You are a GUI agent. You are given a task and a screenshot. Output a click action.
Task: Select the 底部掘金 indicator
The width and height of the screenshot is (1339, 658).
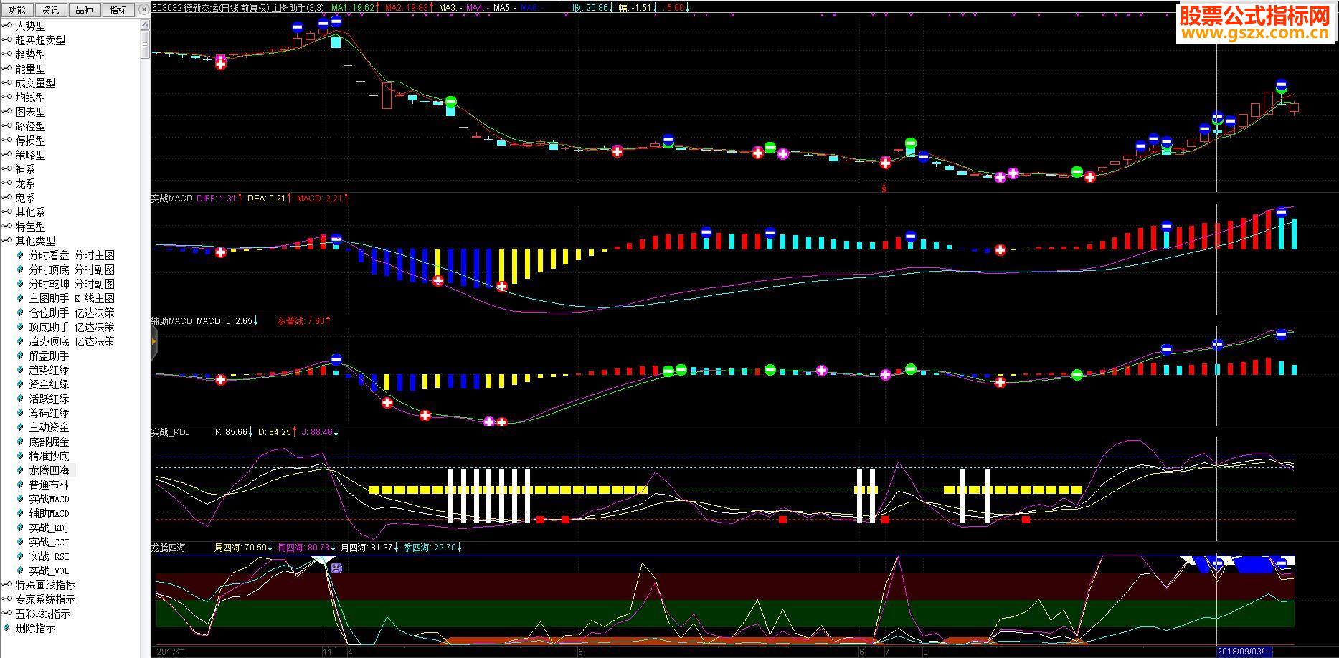49,442
